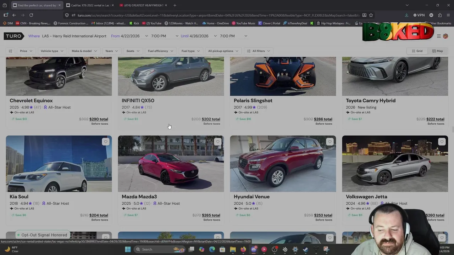Expand the Make & model filter
This screenshot has width=454, height=255.
coord(84,51)
